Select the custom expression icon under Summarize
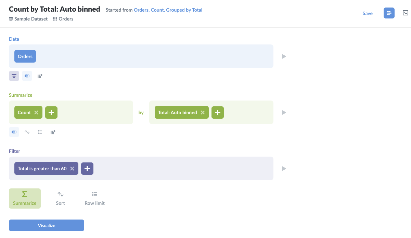 (x=53, y=132)
